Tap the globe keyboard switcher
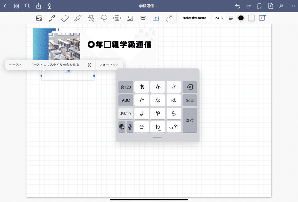 (x=122, y=127)
